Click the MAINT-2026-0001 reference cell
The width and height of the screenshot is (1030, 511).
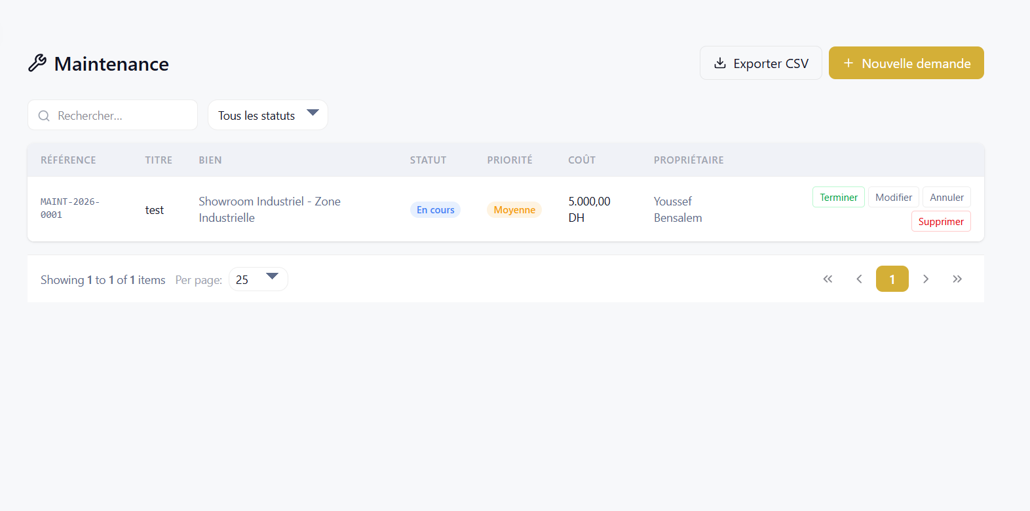[x=70, y=208]
